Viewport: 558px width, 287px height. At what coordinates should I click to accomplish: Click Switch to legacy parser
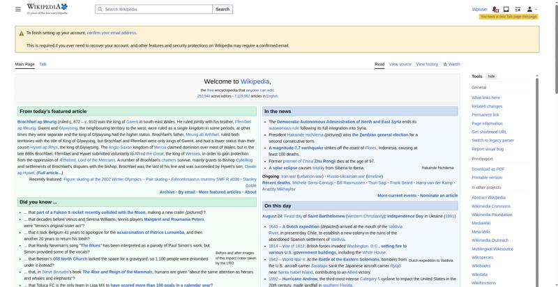[x=492, y=140]
